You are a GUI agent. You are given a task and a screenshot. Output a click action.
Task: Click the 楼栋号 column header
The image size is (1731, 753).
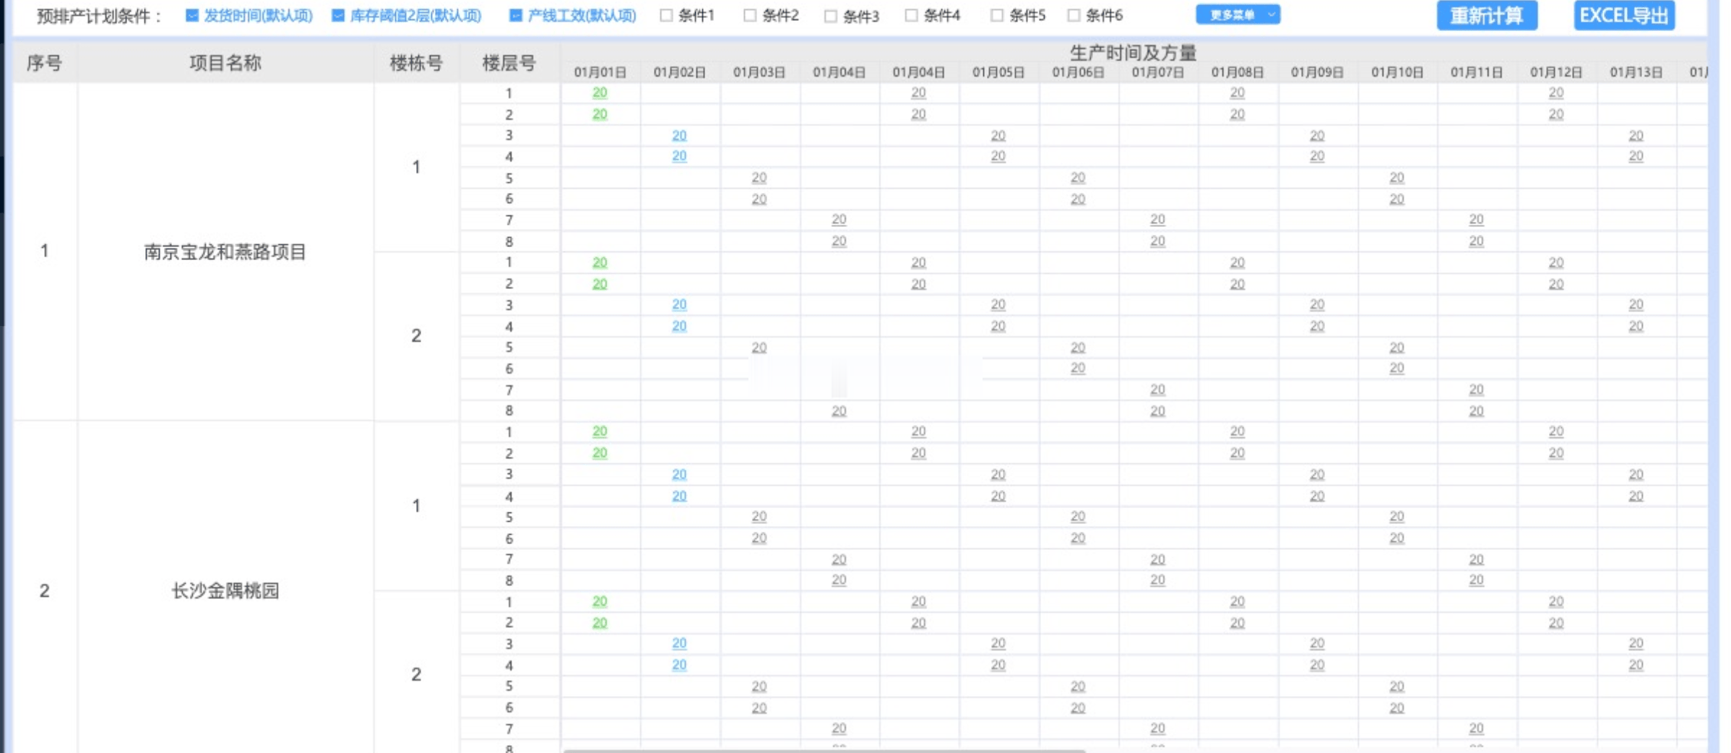(416, 63)
